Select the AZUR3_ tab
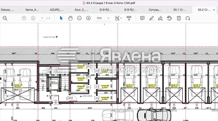 tap(57, 10)
